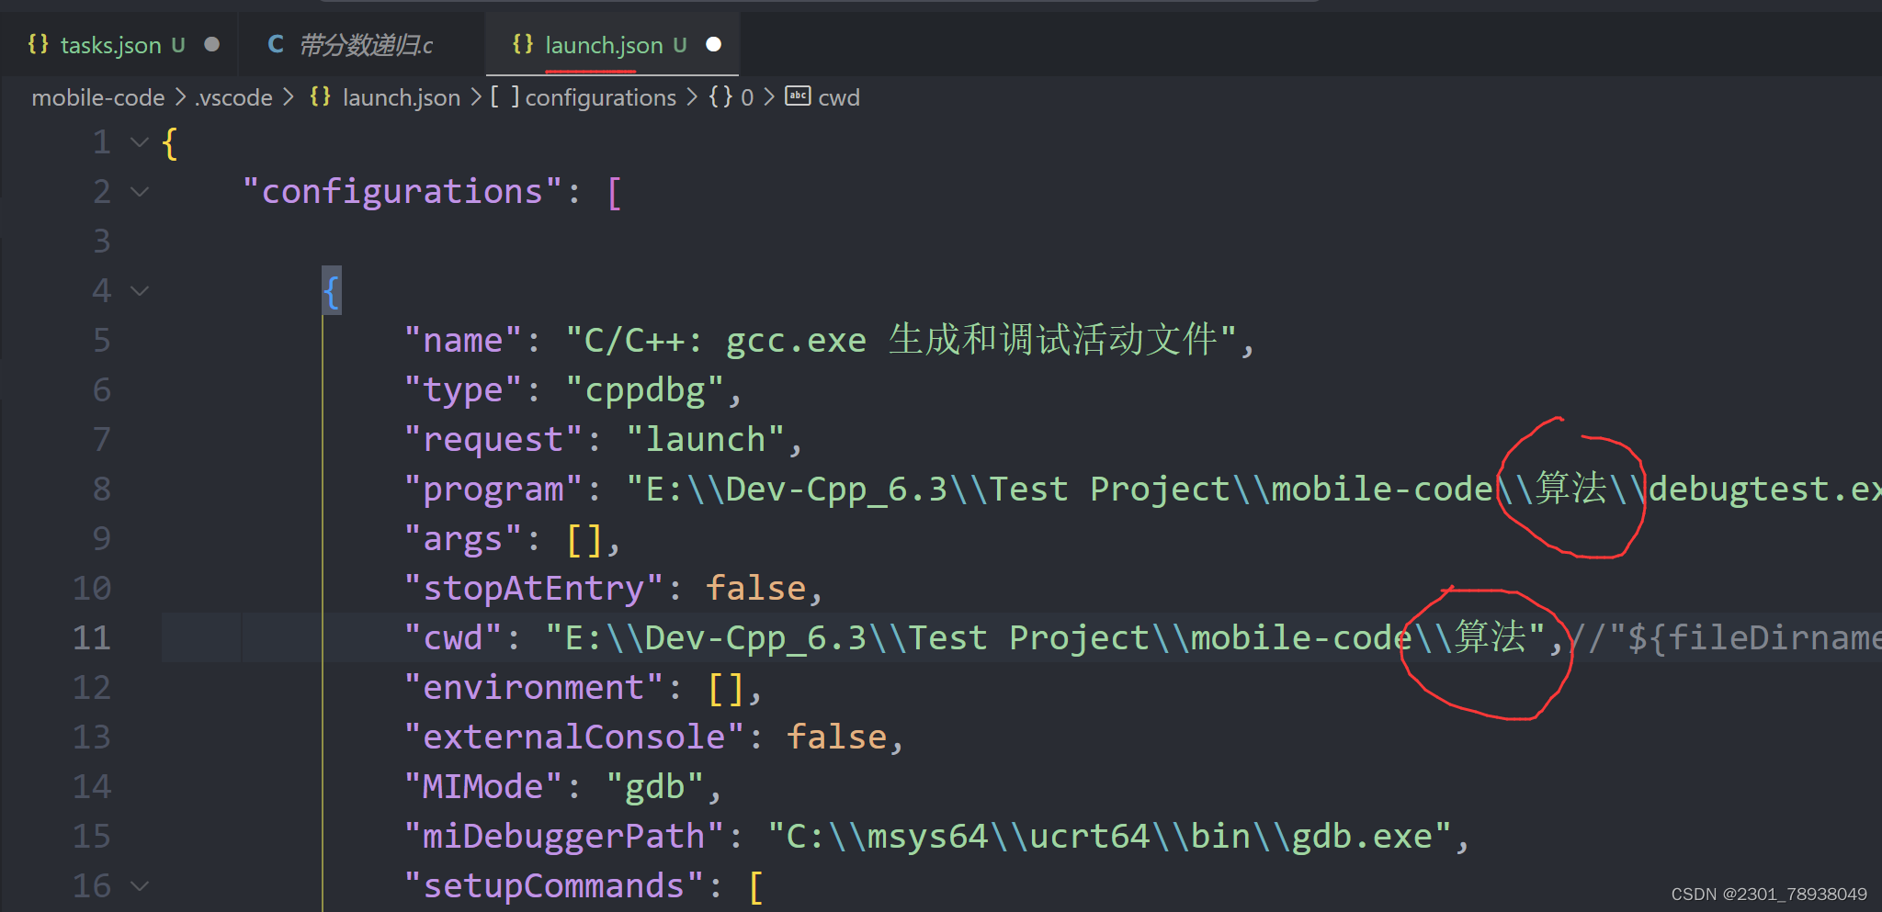Click the array bracket icon before configurations breadcrumb
This screenshot has width=1882, height=912.
point(504,96)
